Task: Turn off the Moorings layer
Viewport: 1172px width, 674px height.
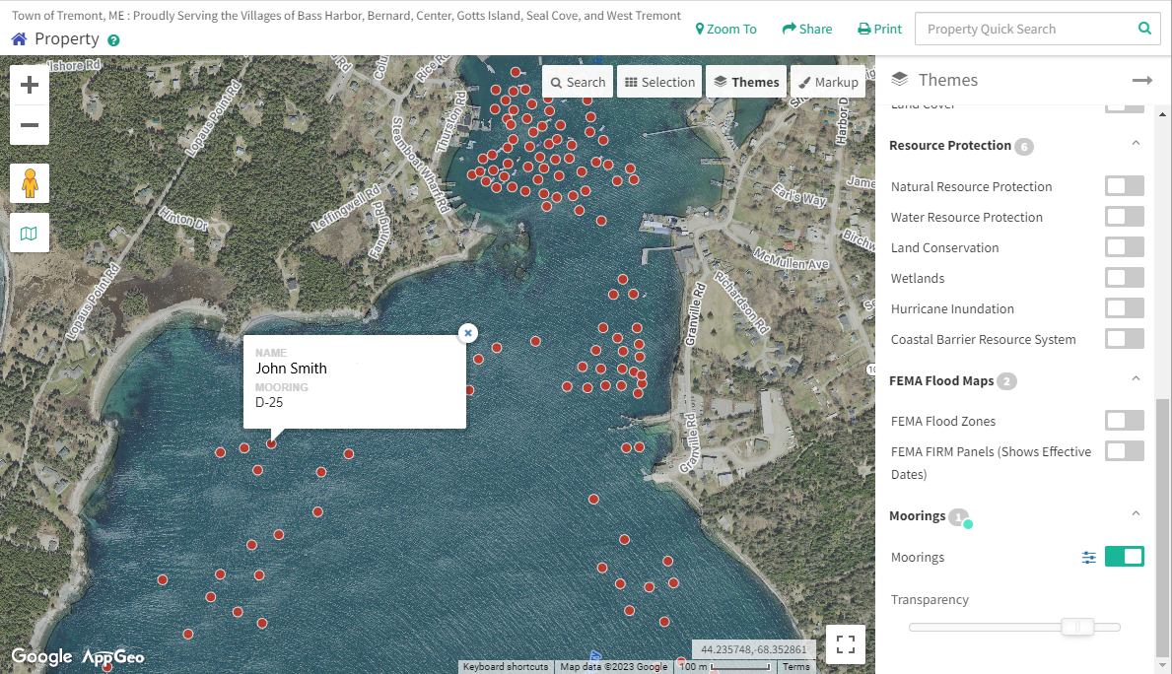Action: (x=1124, y=556)
